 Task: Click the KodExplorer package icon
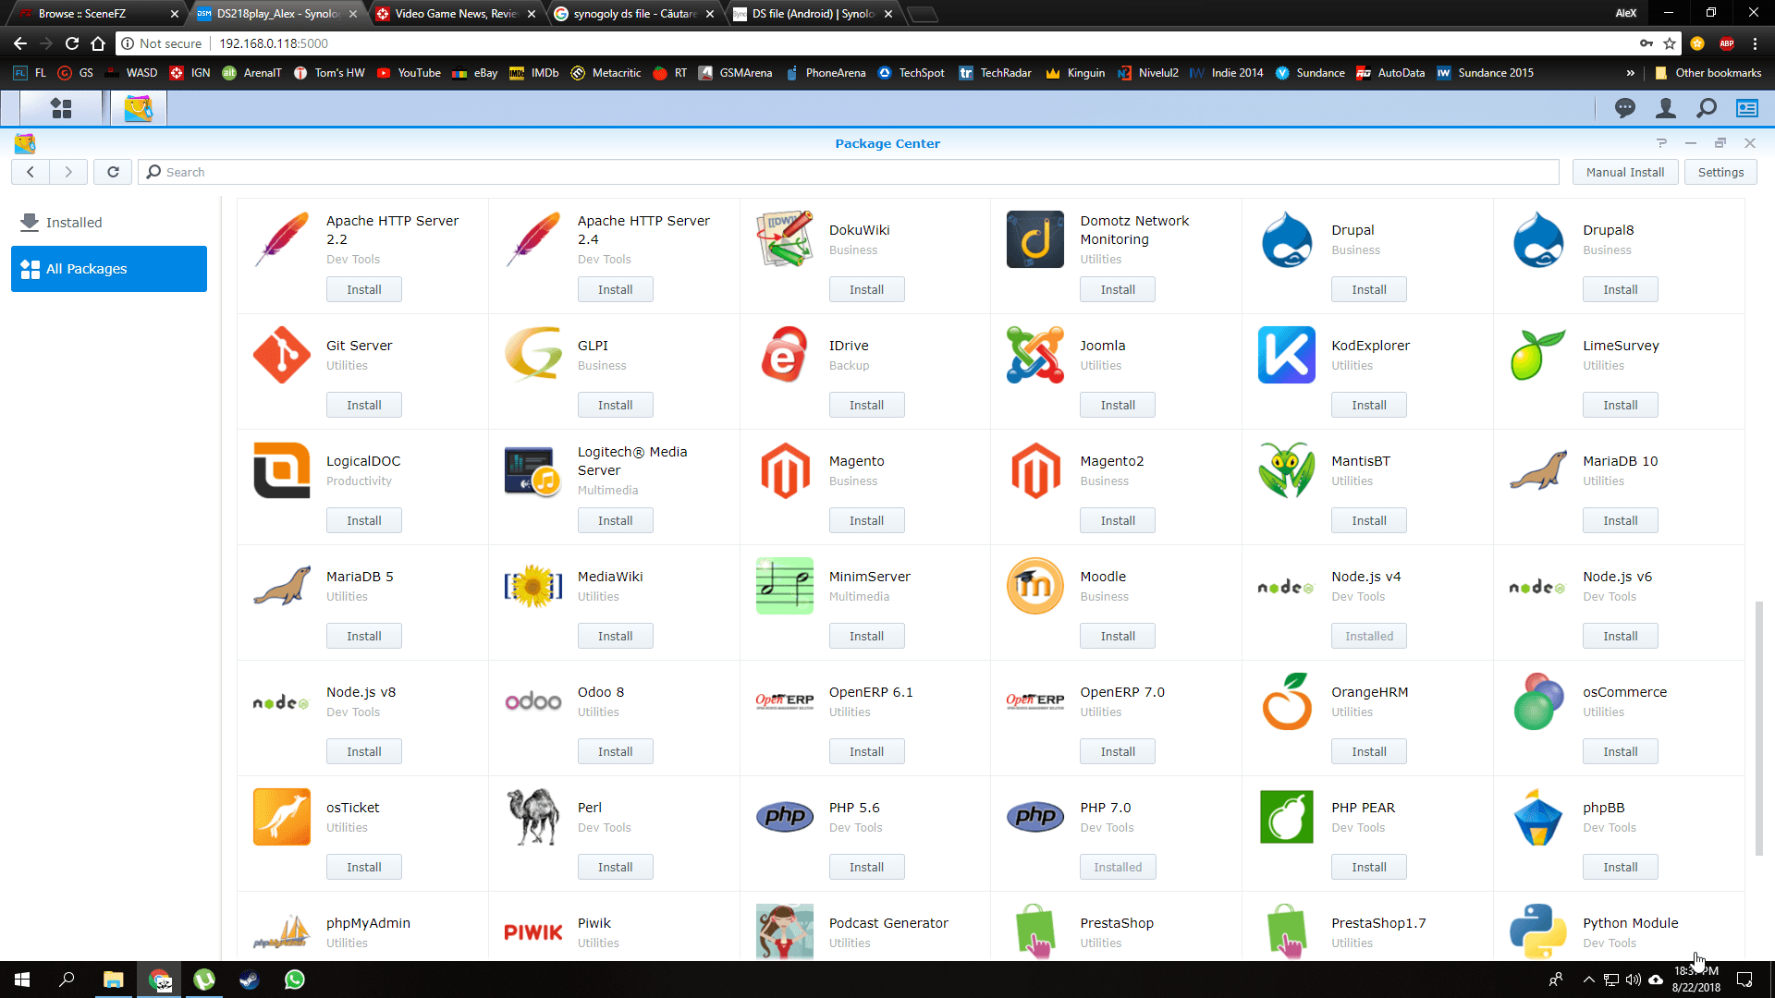[1286, 355]
